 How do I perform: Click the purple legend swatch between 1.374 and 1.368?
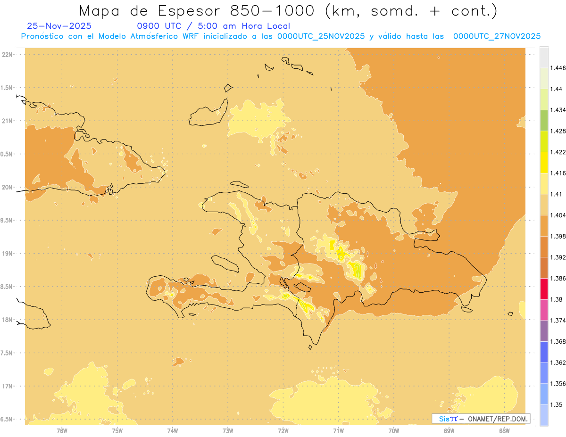pyautogui.click(x=544, y=331)
